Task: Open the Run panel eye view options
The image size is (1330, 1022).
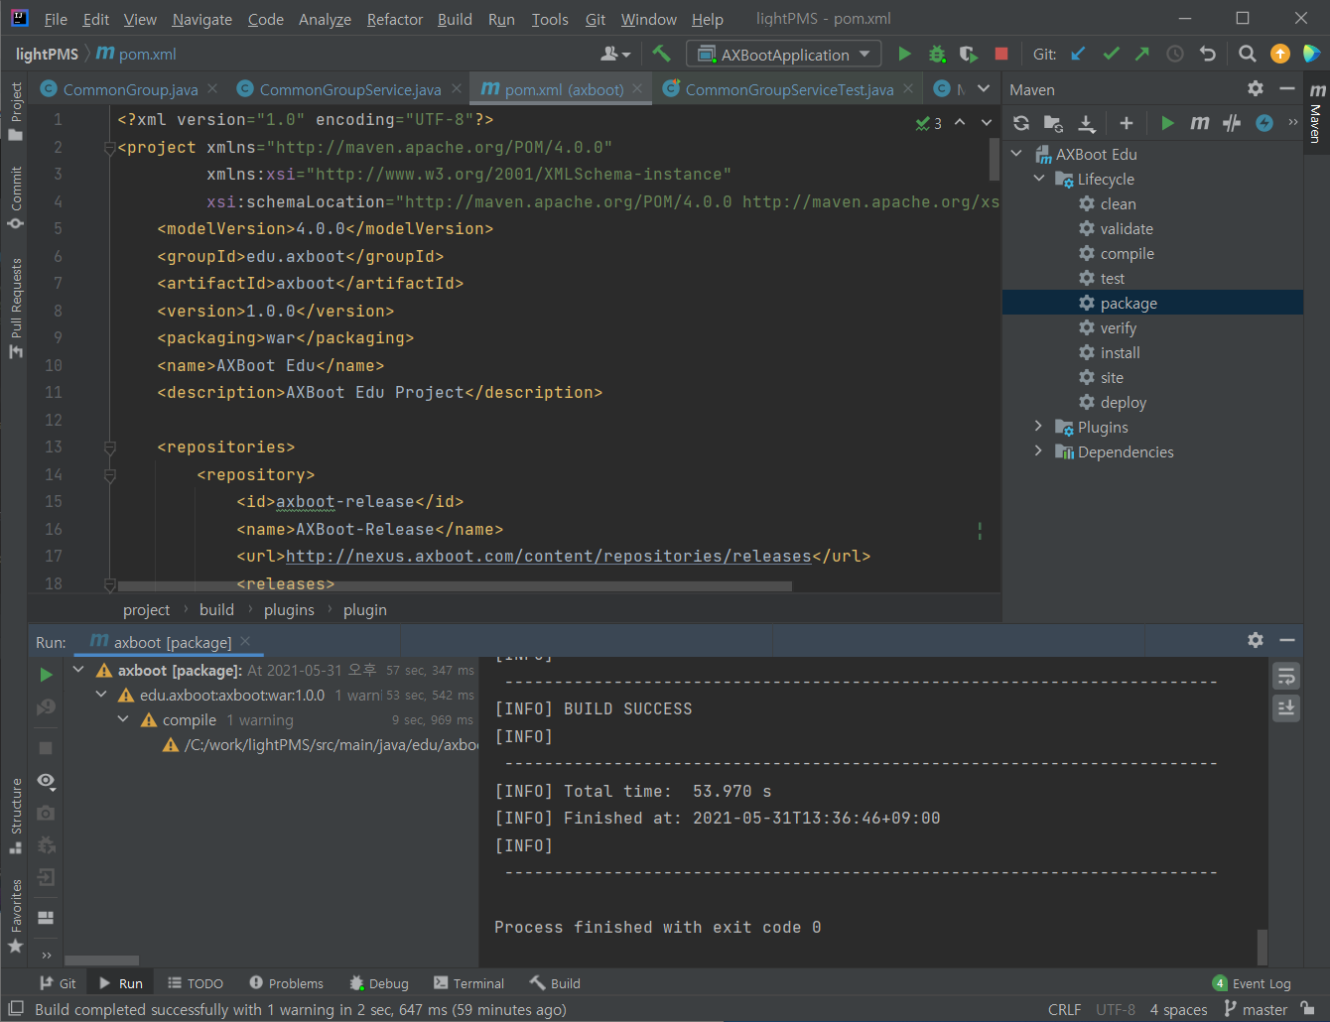Action: 46,781
